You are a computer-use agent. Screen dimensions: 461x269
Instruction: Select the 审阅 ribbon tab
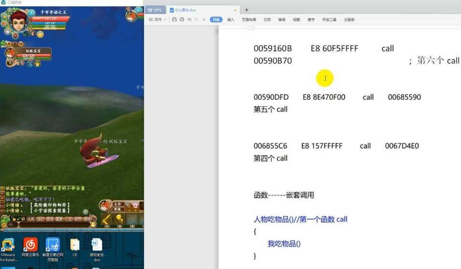[x=281, y=19]
